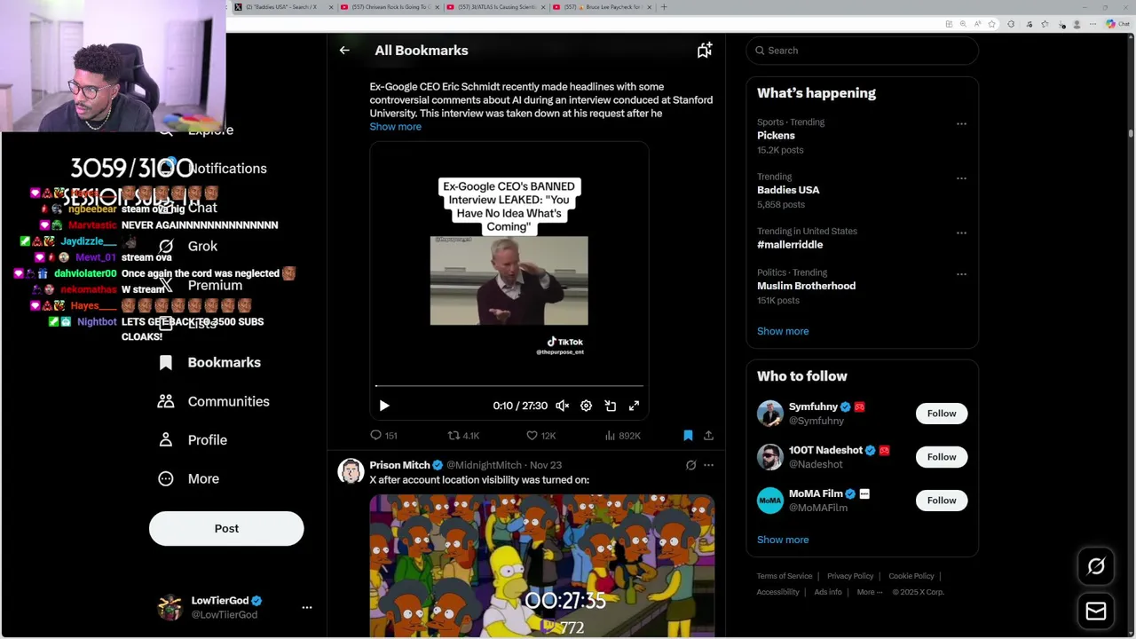Open the Grok icon on Prison Mitch's post
This screenshot has height=639, width=1136.
coord(690,465)
